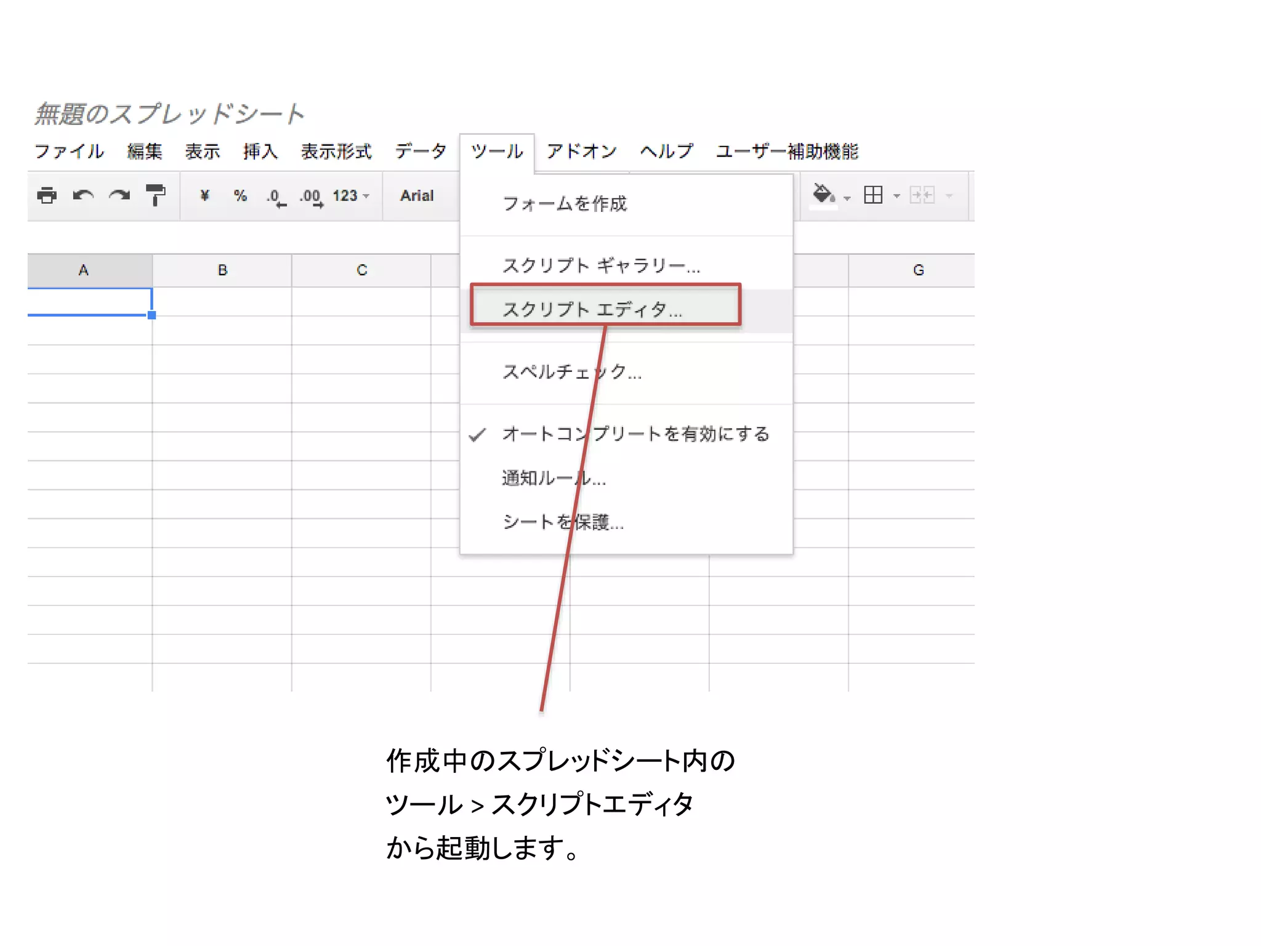
Task: Open the fill color bucket
Action: coord(823,195)
